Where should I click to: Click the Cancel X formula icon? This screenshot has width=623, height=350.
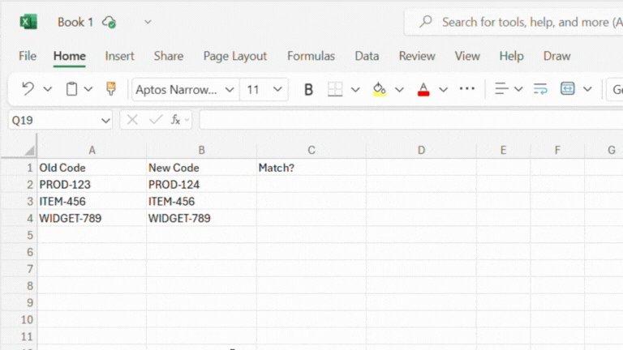[132, 119]
